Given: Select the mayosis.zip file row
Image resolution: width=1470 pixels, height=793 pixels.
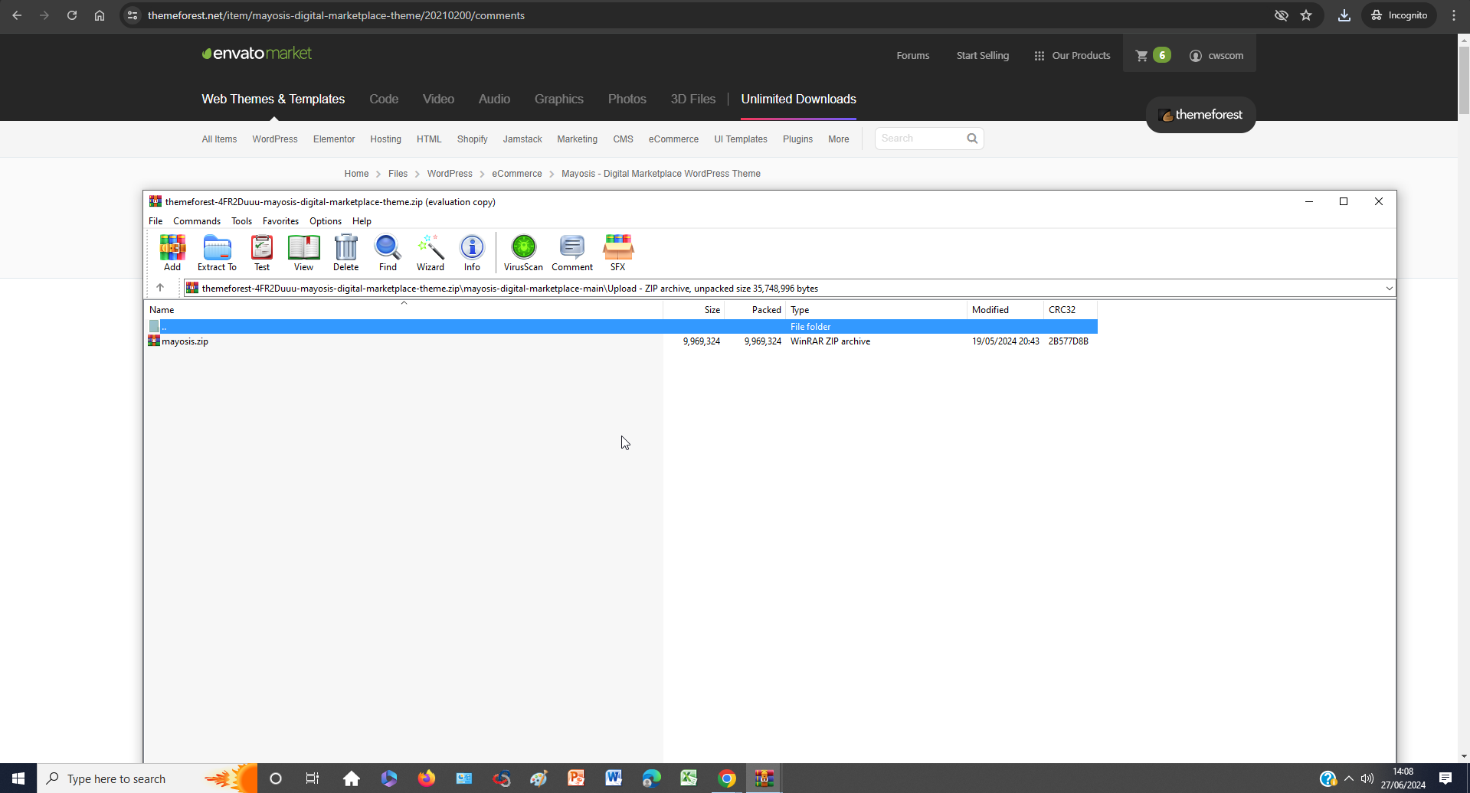Looking at the screenshot, I should [622, 341].
